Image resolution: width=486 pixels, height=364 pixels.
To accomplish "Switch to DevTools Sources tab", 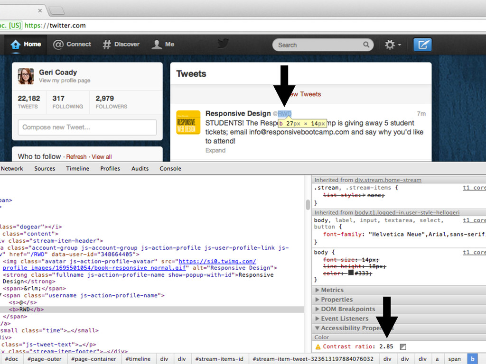I will pos(45,168).
